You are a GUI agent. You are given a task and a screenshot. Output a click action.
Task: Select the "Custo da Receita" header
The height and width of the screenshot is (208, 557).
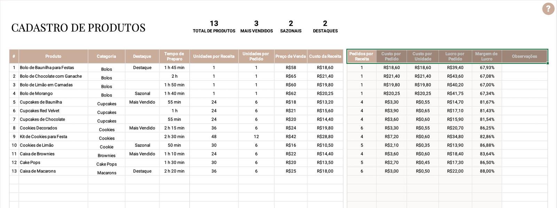pos(325,56)
